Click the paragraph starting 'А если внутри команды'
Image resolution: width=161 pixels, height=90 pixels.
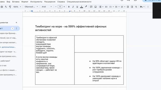tap(47, 64)
